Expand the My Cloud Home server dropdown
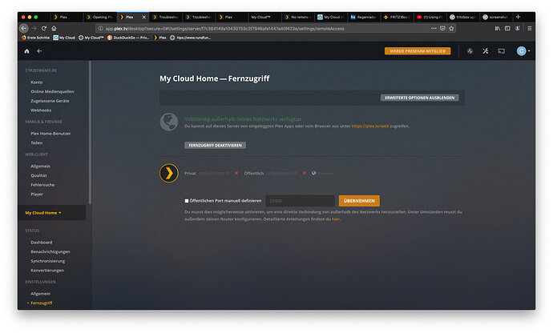This screenshot has height=333, width=553. pyautogui.click(x=43, y=213)
